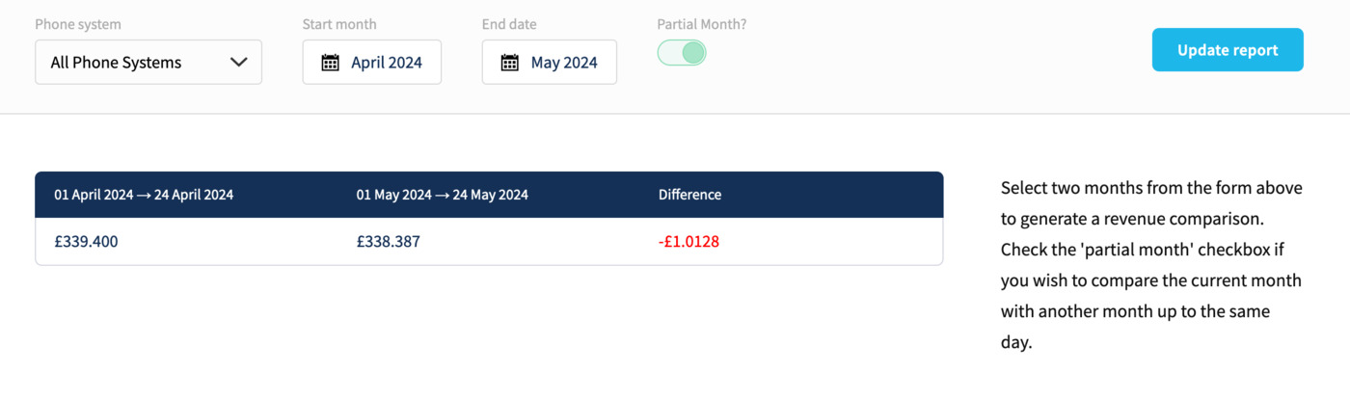Click the £339.400 revenue value

click(86, 242)
